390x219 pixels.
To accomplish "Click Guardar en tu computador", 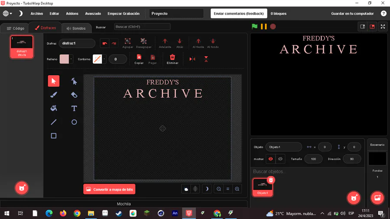I will pyautogui.click(x=352, y=13).
